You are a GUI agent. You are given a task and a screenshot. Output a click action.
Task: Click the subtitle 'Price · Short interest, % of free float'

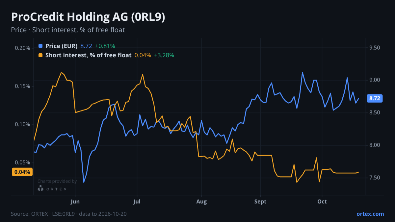click(68, 30)
